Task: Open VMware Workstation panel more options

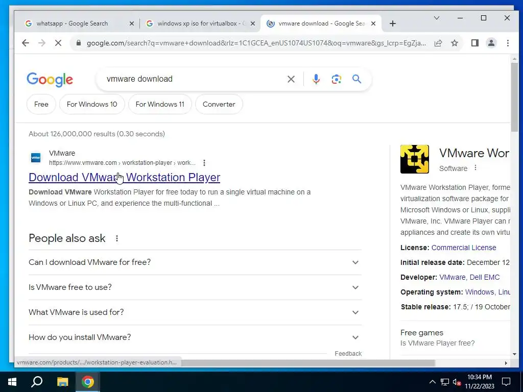Action: tap(476, 168)
